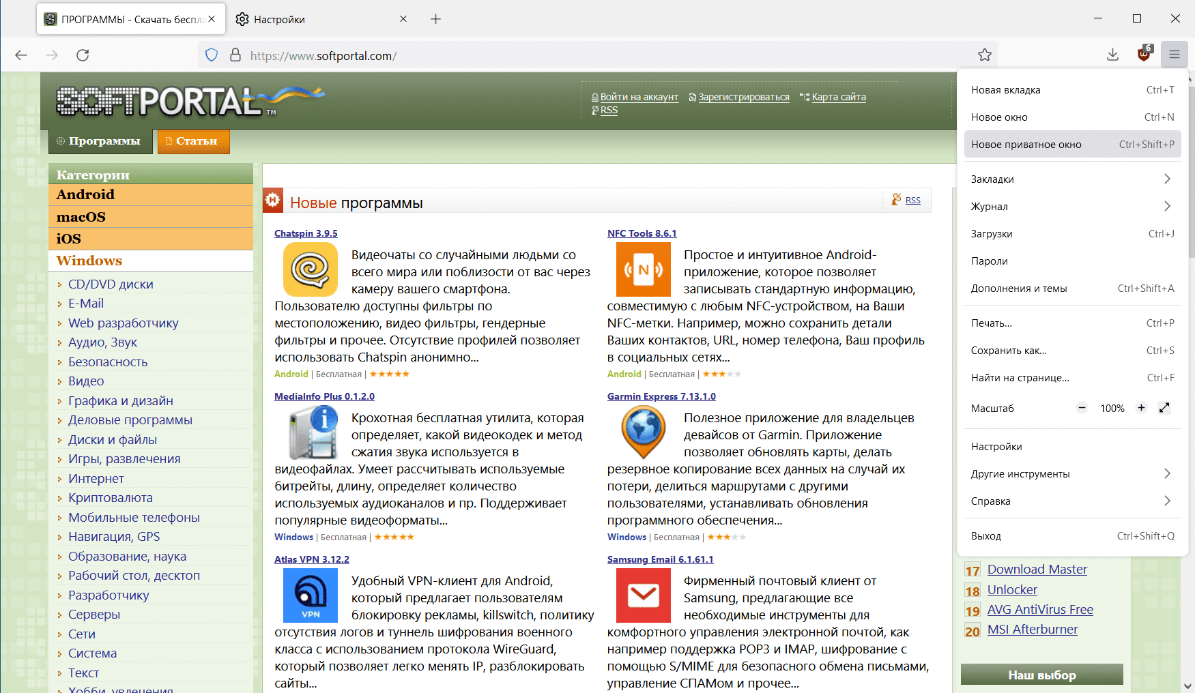
Task: Reload the current page
Action: 83,55
